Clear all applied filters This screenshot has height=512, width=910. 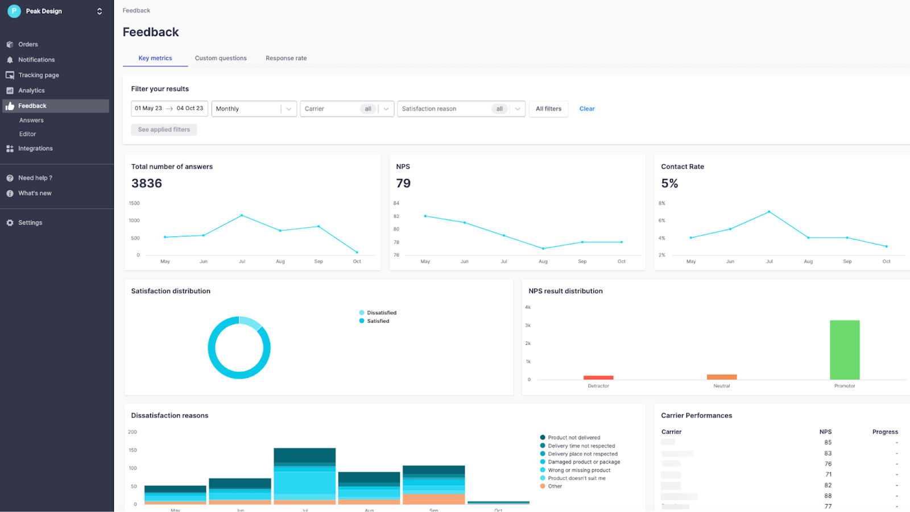pos(587,109)
